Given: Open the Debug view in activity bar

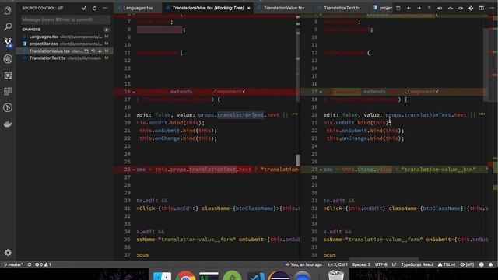Looking at the screenshot, I should point(8,59).
